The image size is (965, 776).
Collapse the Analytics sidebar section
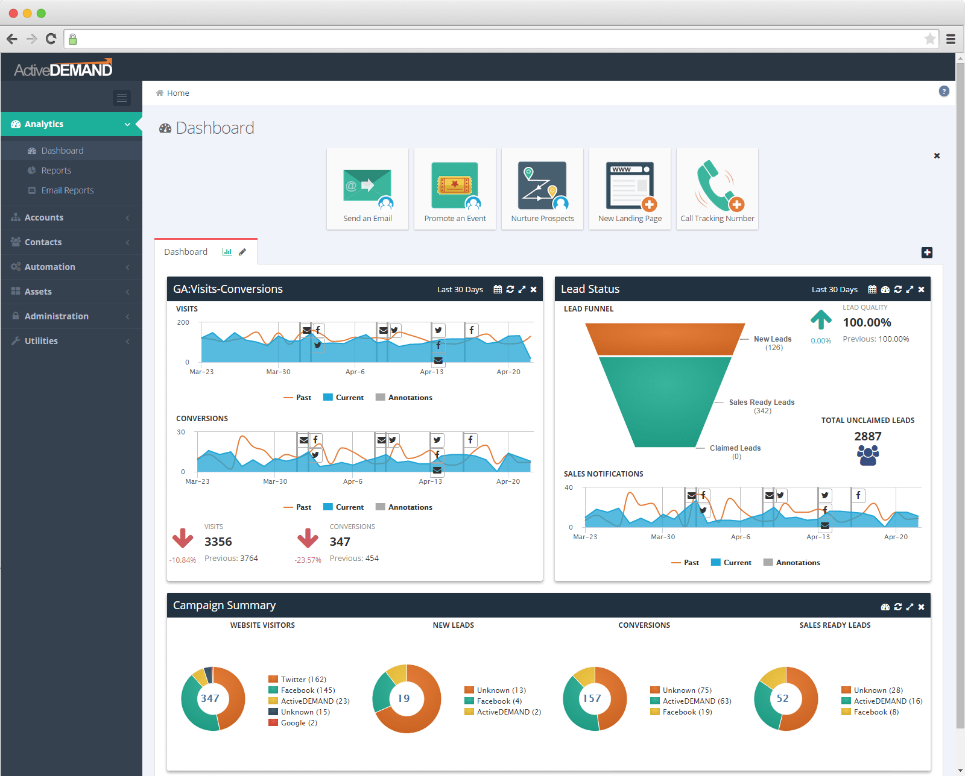pyautogui.click(x=71, y=124)
